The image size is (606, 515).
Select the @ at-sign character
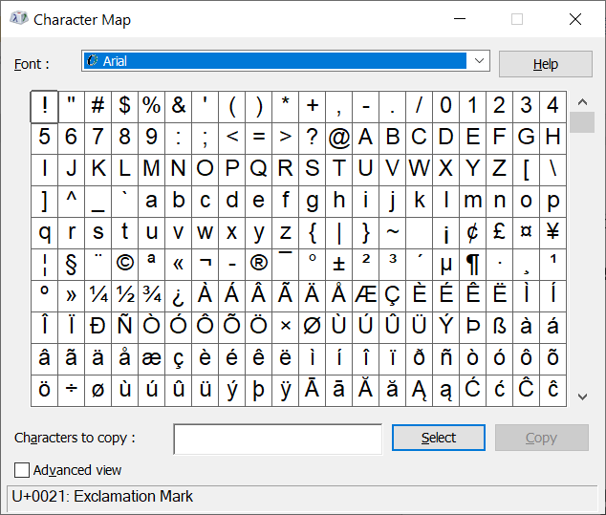tap(339, 139)
